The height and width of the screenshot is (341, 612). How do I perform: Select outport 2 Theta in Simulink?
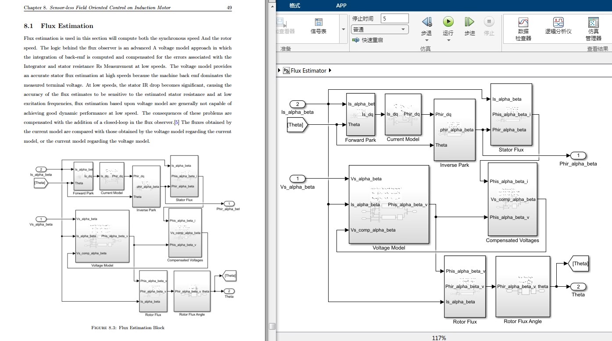tap(578, 287)
